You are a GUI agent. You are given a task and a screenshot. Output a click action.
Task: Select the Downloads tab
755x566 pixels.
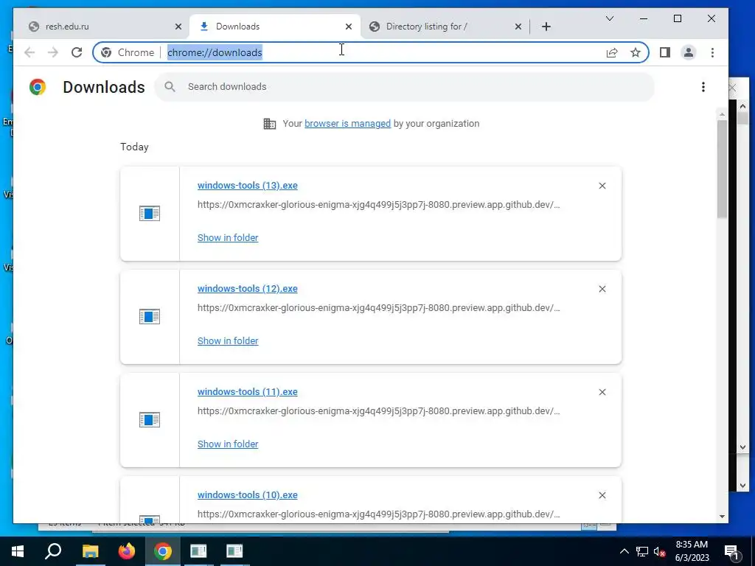pos(273,27)
